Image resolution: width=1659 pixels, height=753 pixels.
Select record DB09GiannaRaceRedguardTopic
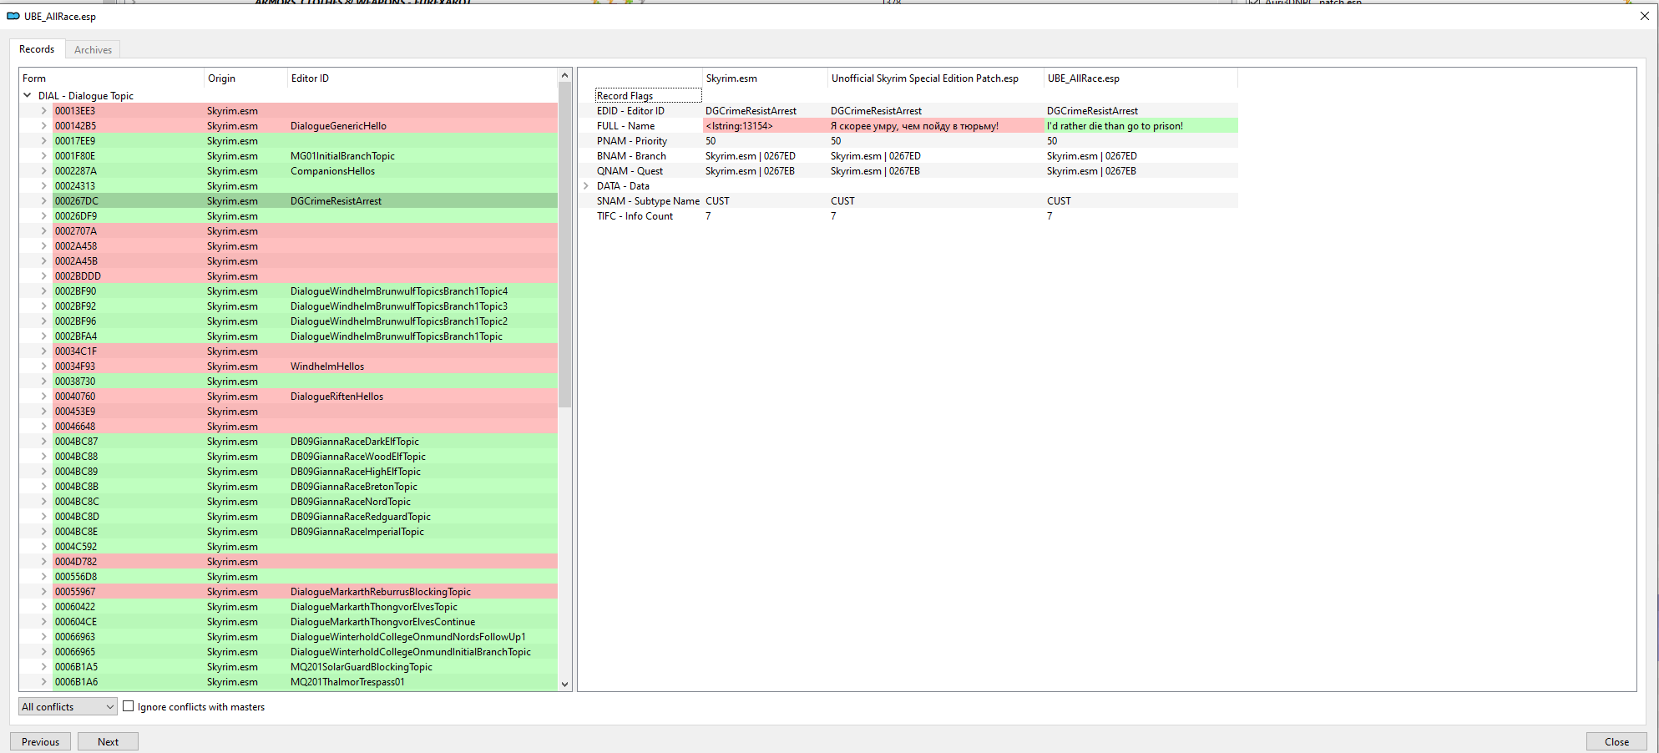(x=305, y=517)
